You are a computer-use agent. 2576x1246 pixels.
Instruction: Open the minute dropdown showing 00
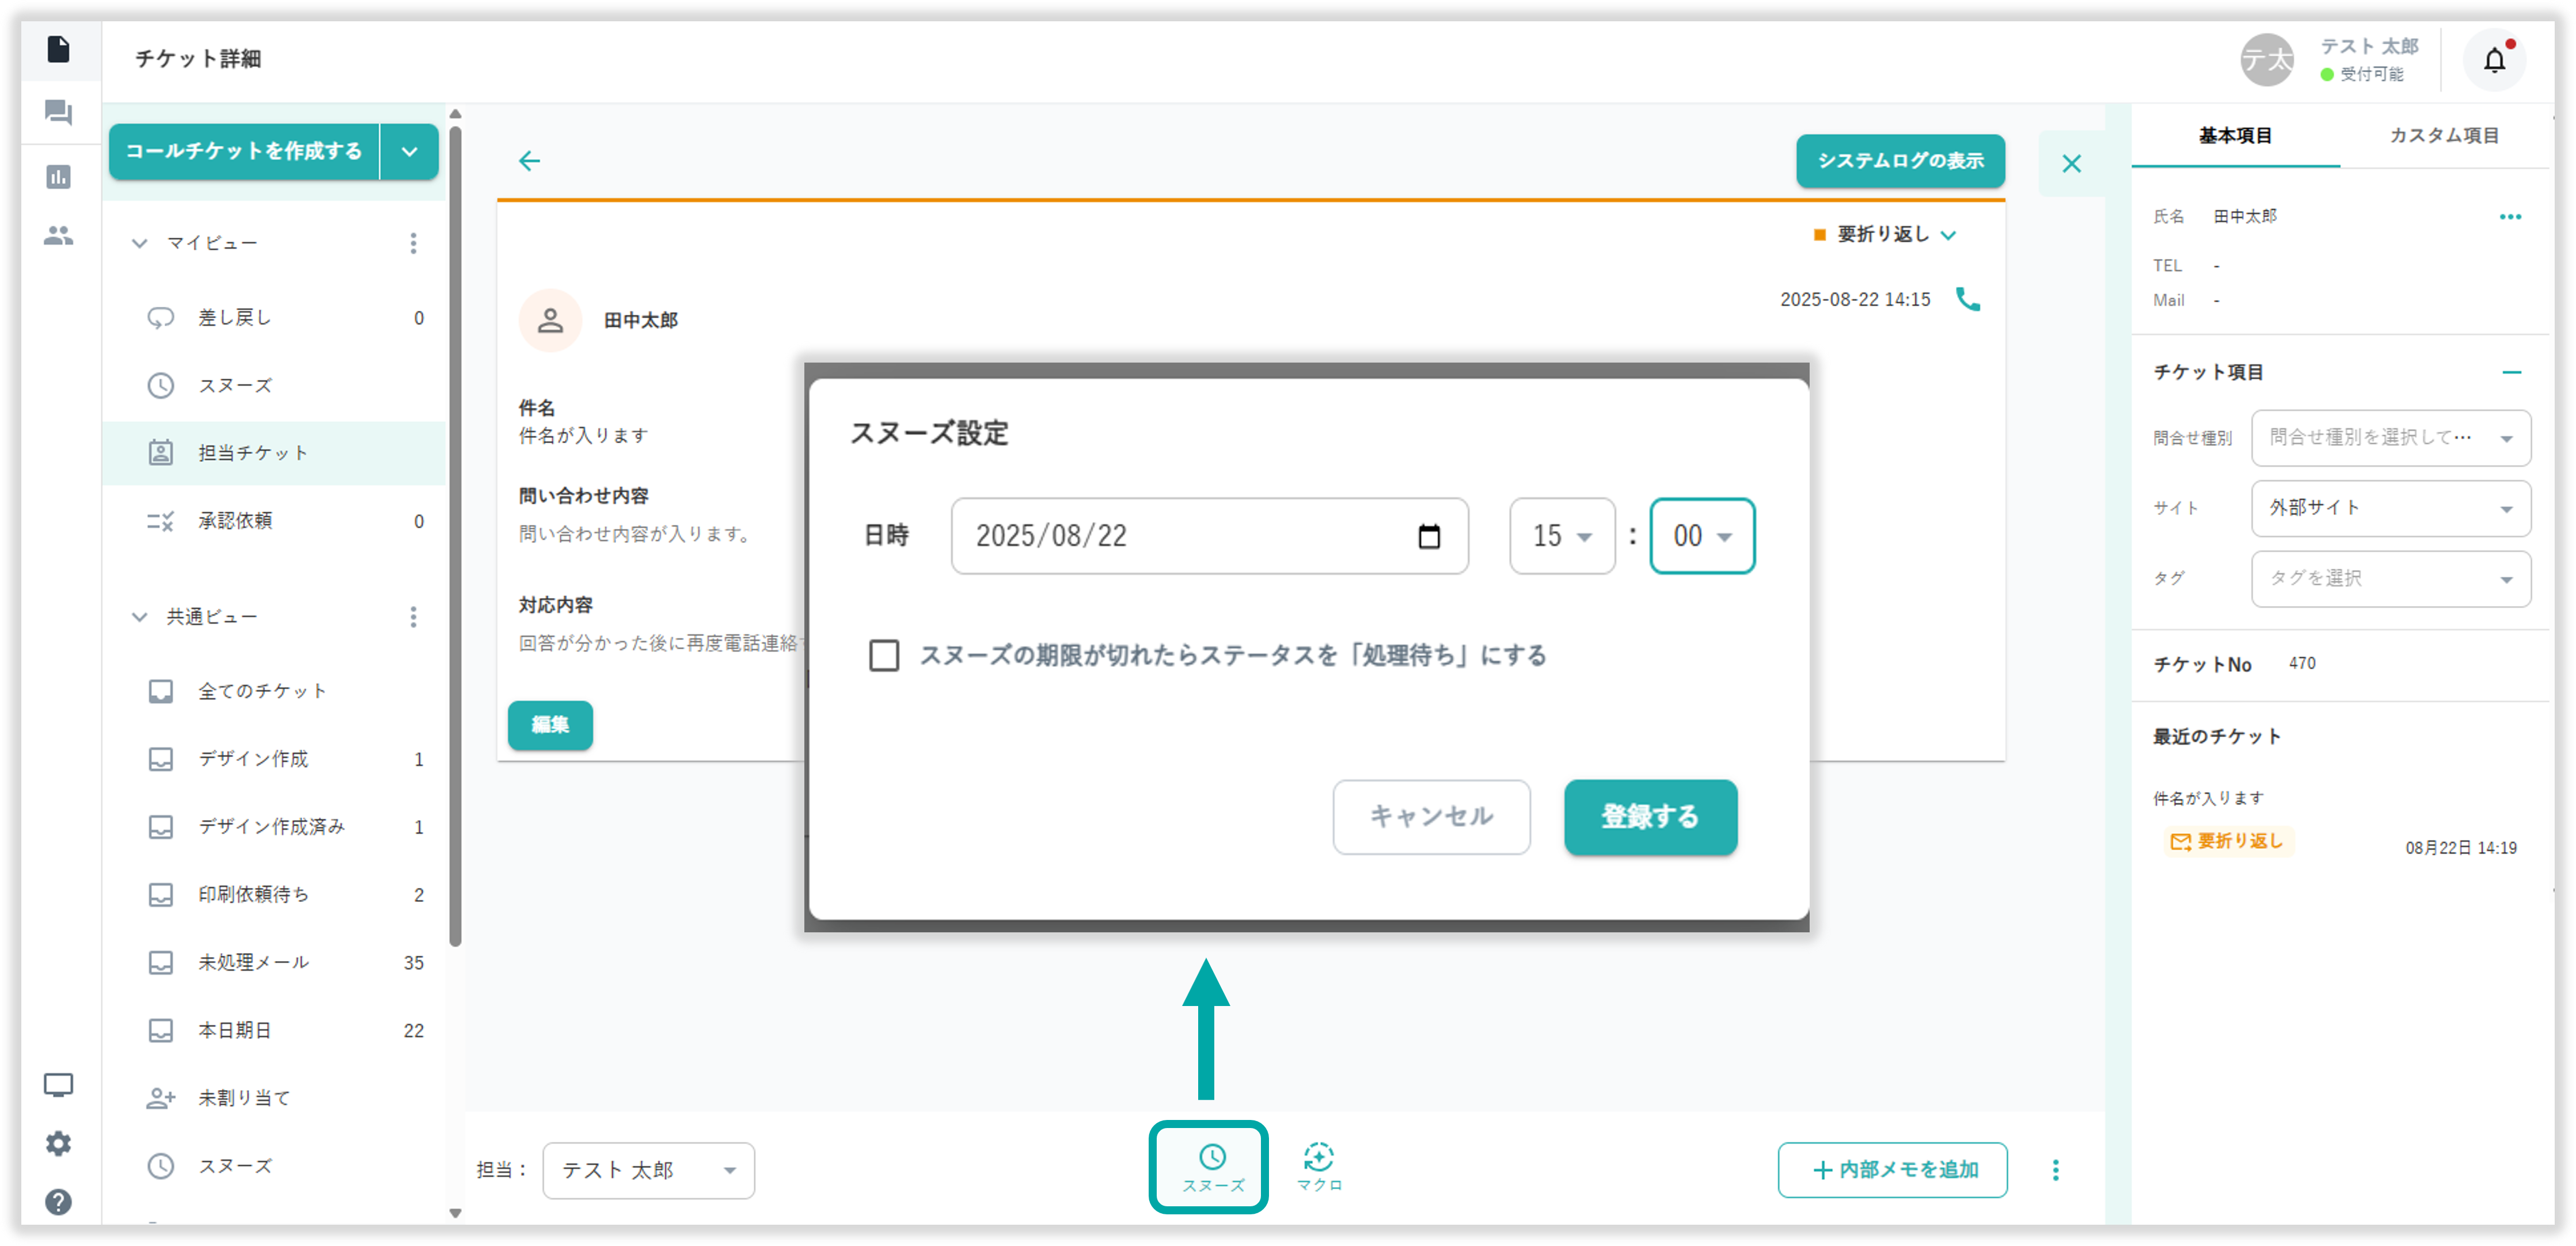(1702, 536)
